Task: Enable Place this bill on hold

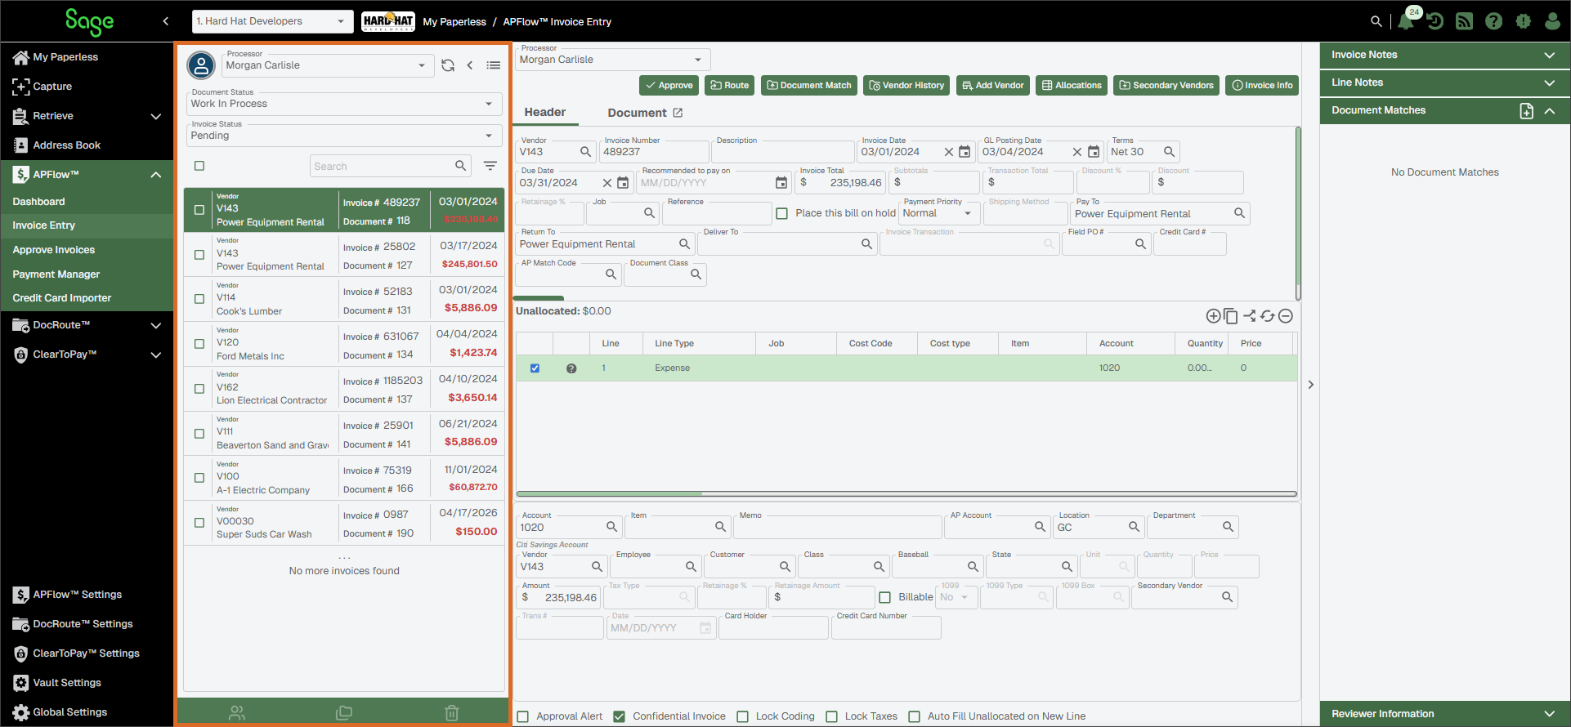Action: pos(782,213)
